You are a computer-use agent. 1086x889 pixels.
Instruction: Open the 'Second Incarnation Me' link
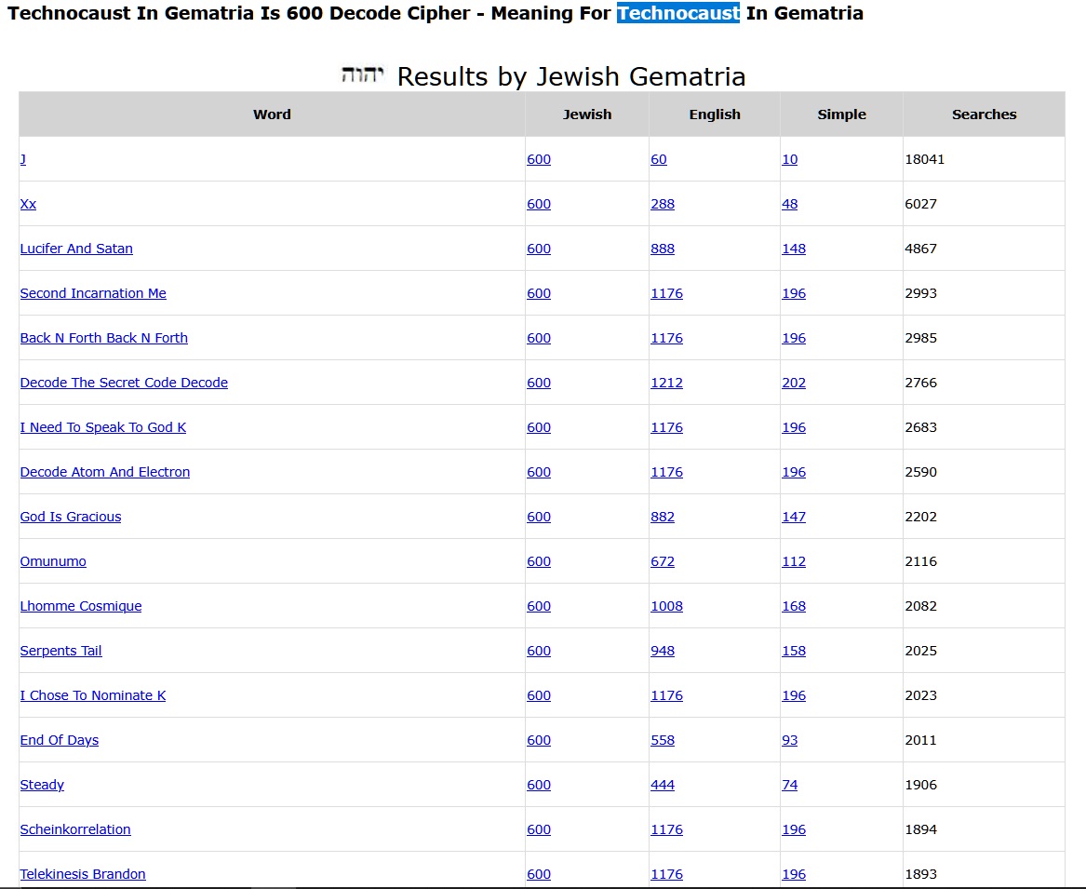pyautogui.click(x=93, y=293)
